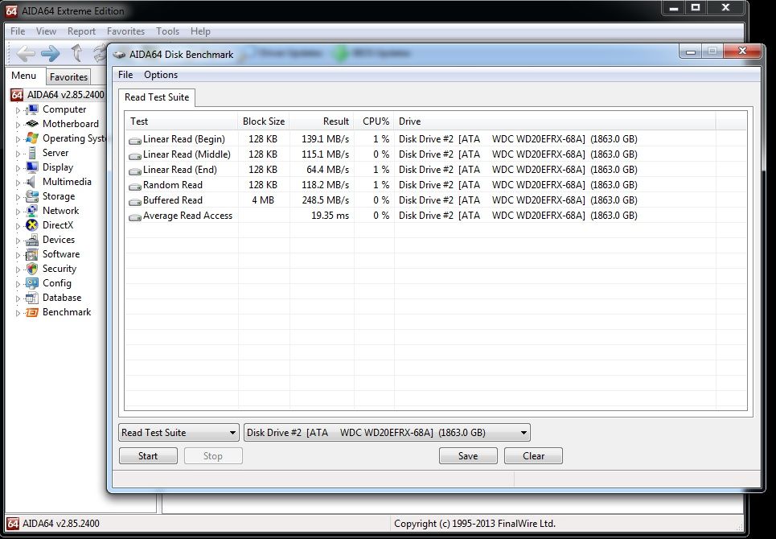776x539 pixels.
Task: Switch to the Favorites tab in sidebar
Action: pos(69,76)
